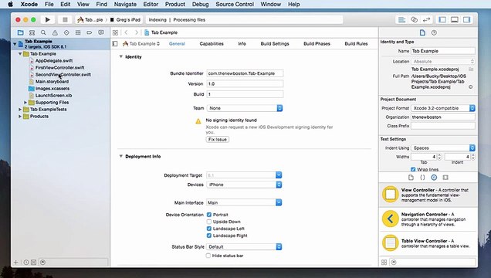
Task: Expand the Products group
Action: pos(20,116)
